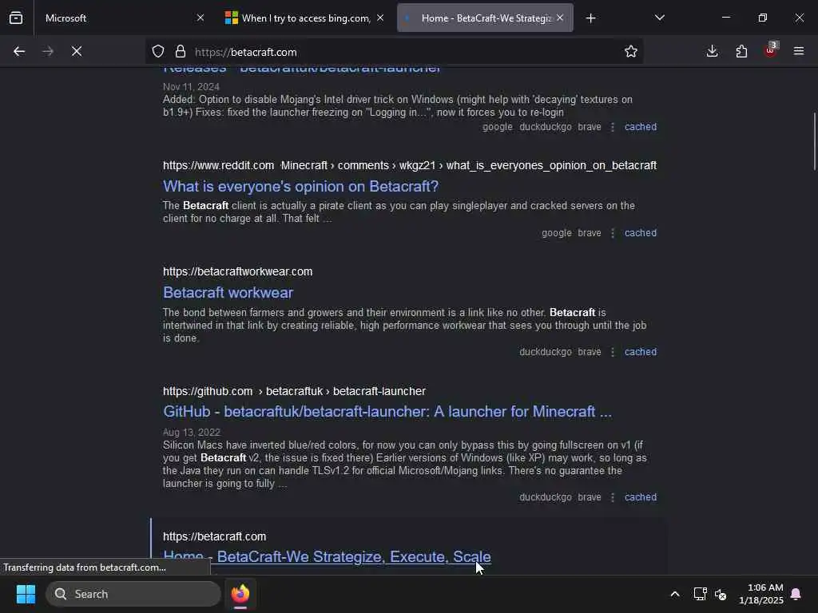Viewport: 818px width, 613px height.
Task: Open the Downloads panel
Action: point(712,51)
